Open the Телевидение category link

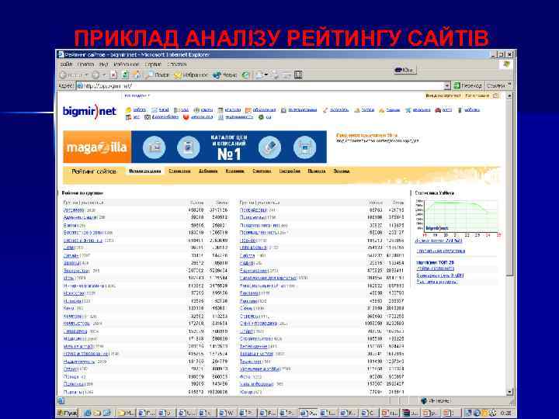click(x=253, y=346)
